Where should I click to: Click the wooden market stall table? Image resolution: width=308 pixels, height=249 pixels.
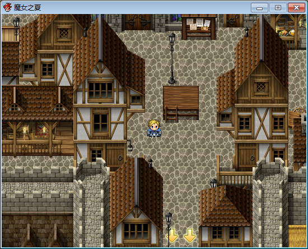[x=181, y=103]
